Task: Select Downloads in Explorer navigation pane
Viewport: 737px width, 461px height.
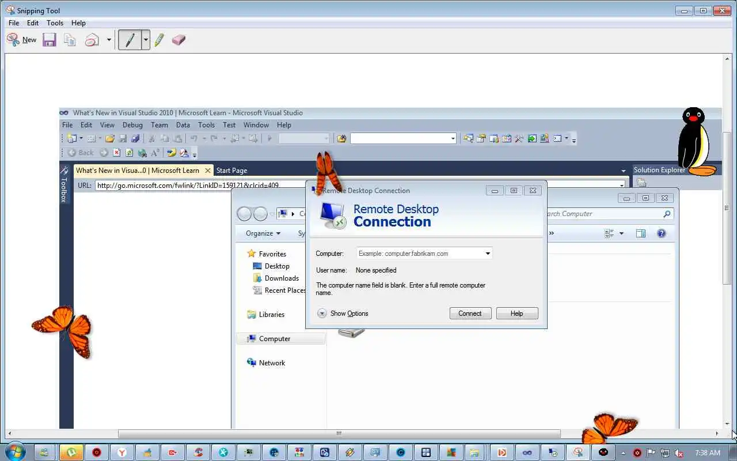Action: pos(276,278)
